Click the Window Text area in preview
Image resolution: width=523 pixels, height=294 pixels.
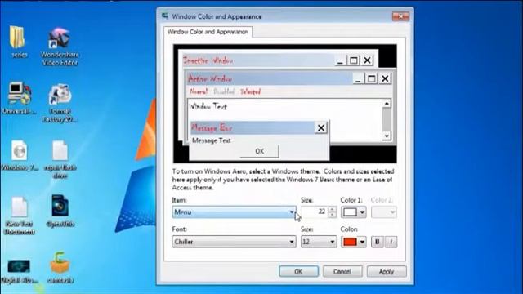pos(208,107)
